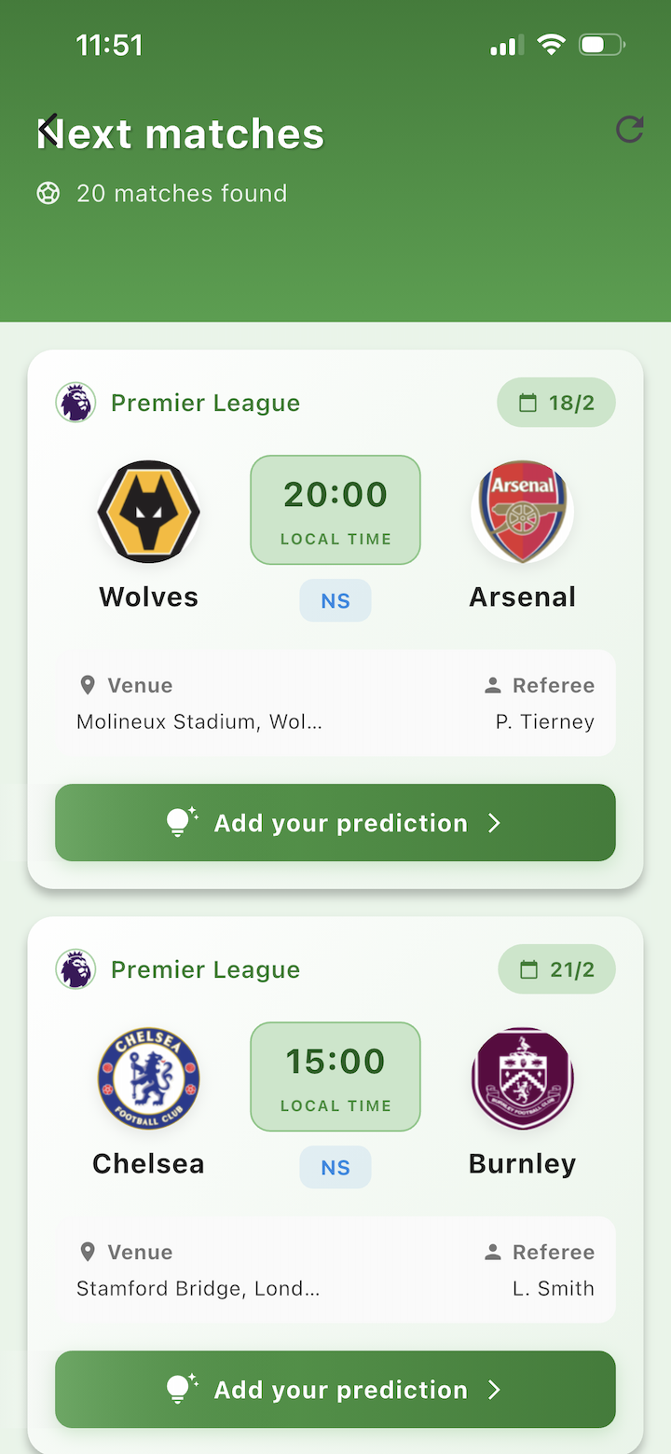671x1454 pixels.
Task: Tap referee name P. Tierney
Action: 545,721
